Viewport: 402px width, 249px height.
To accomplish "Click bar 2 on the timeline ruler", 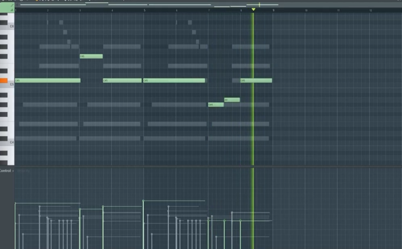I will [x=48, y=10].
